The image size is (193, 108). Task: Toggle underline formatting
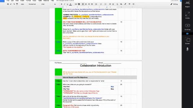(68, 4)
